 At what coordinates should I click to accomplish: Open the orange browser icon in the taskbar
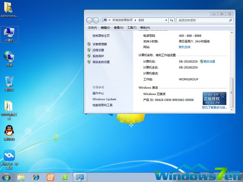pos(51,177)
